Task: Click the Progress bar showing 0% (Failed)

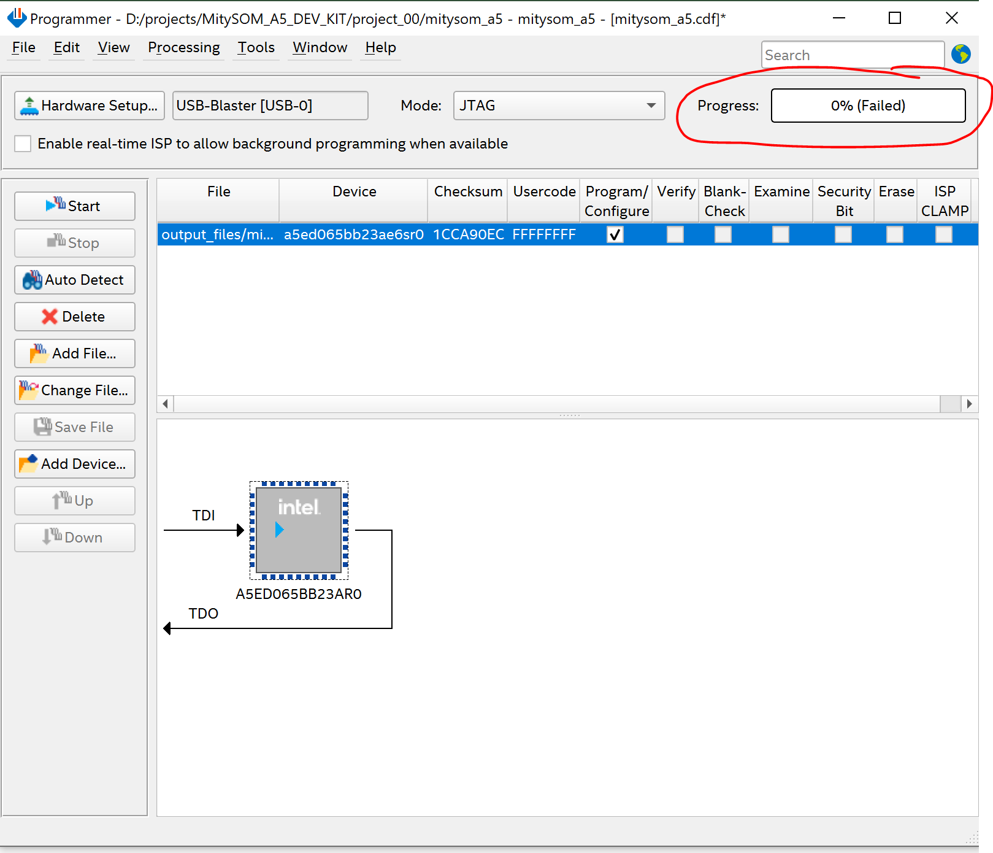Action: (x=868, y=106)
